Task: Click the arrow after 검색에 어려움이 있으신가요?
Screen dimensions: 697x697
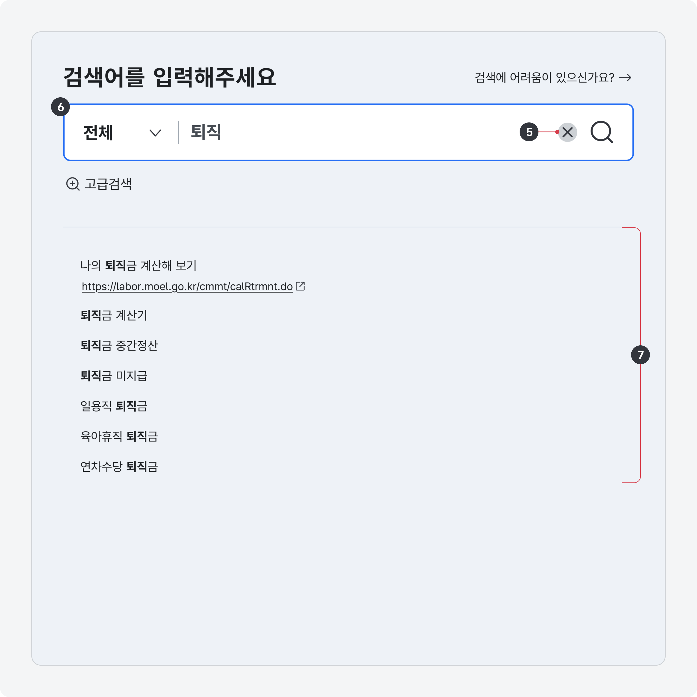Action: (x=626, y=77)
